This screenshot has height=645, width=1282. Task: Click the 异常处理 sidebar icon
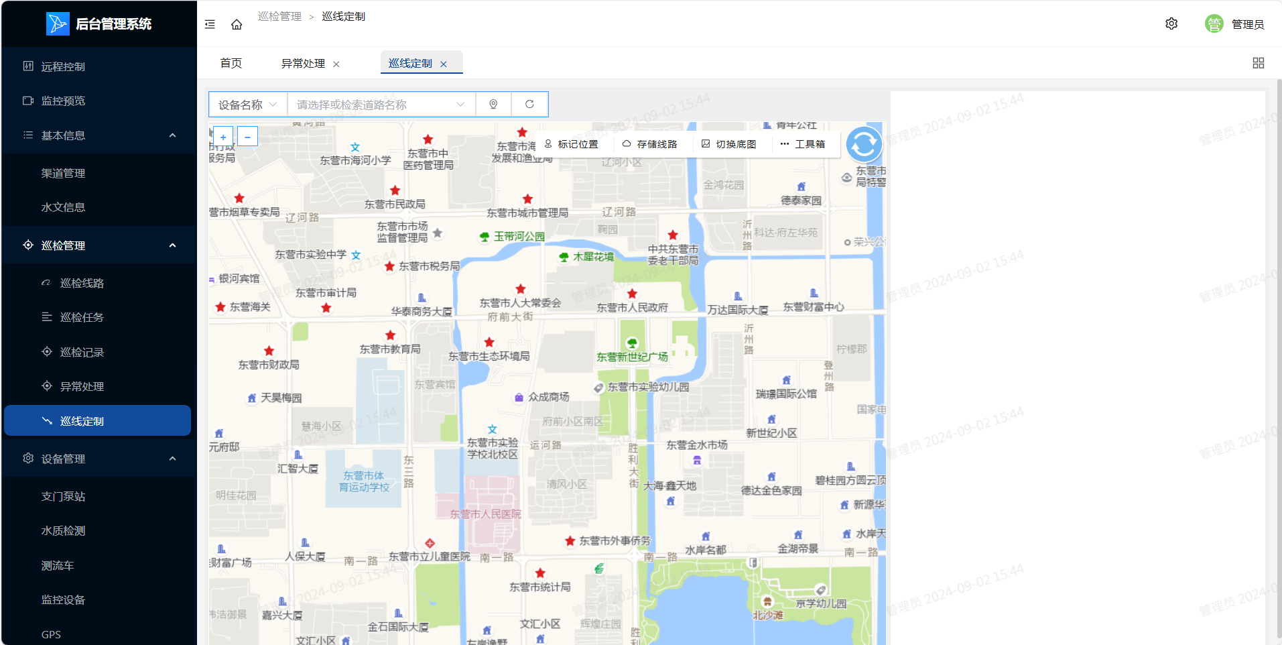point(46,386)
